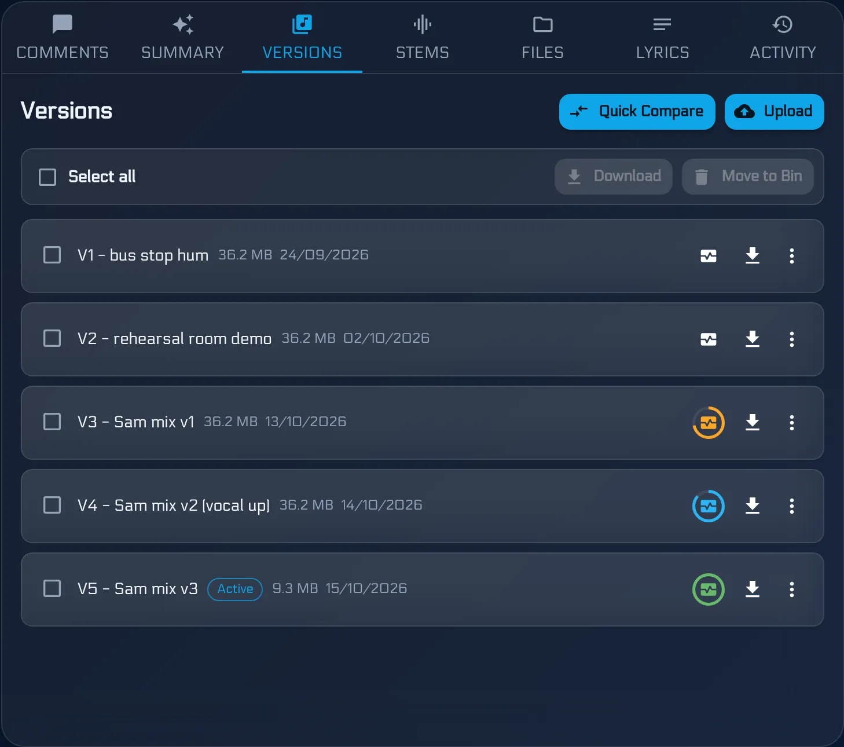This screenshot has height=747, width=844.
Task: Open waveform analysis for V2 rehearsal room demo
Action: (709, 339)
